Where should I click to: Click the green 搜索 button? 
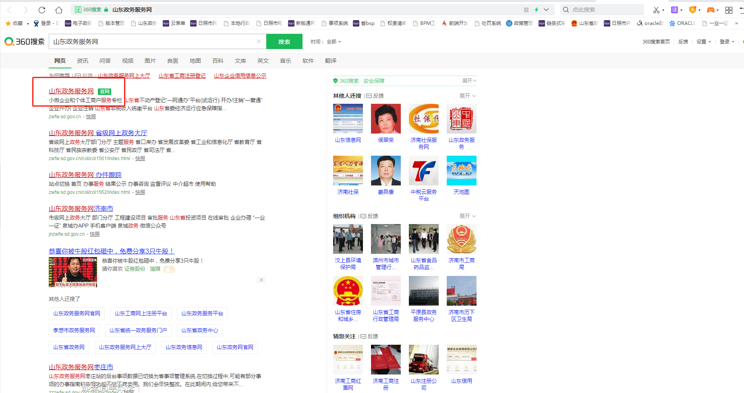[284, 42]
